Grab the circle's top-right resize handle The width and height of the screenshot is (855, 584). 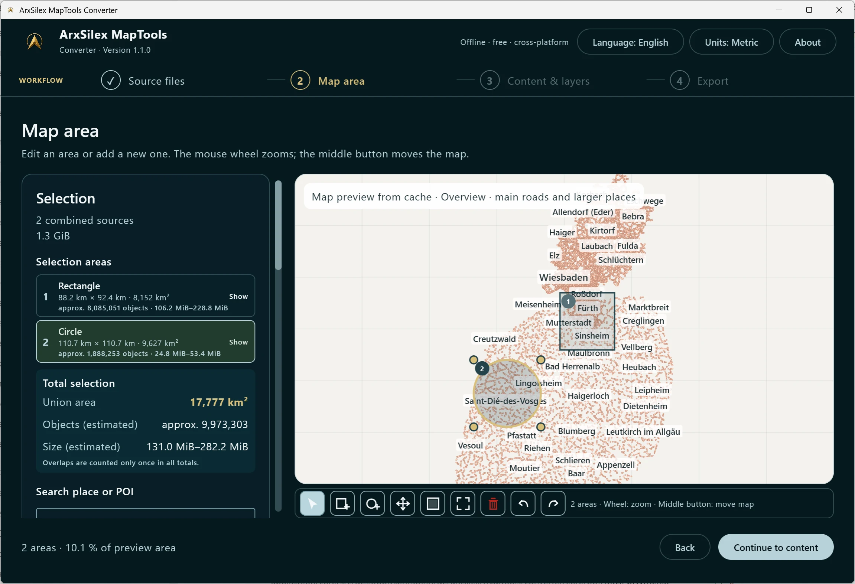pos(540,360)
